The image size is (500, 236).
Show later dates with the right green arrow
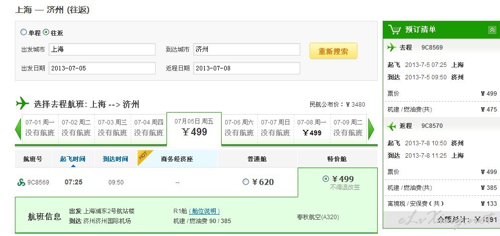click(x=371, y=129)
